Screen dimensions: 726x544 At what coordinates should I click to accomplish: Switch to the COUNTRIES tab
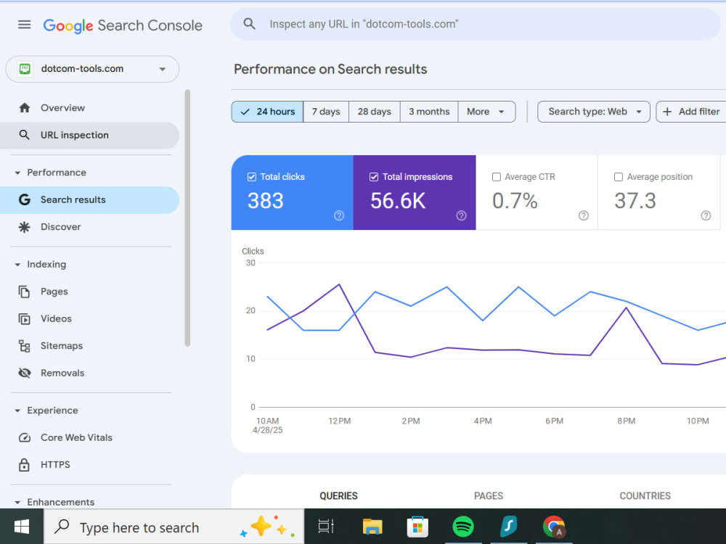click(645, 496)
